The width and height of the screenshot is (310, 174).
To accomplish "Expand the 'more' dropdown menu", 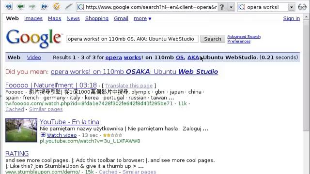I will click(142, 18).
